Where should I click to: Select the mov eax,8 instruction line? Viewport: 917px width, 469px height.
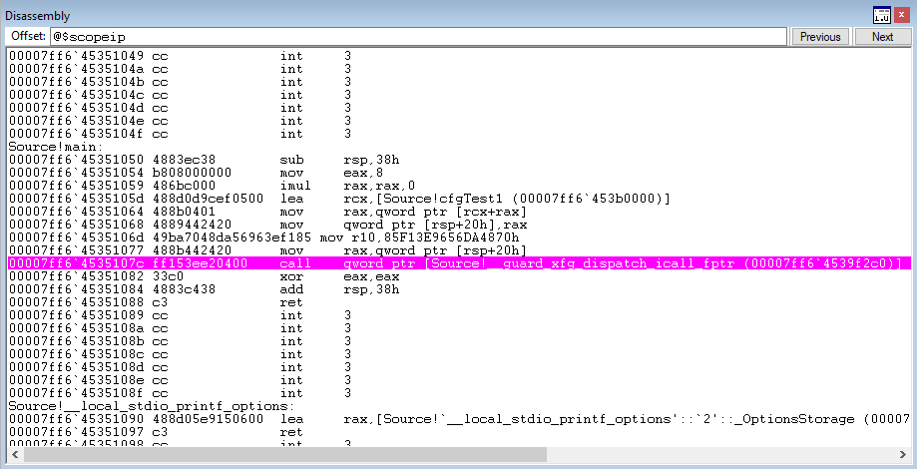[196, 173]
